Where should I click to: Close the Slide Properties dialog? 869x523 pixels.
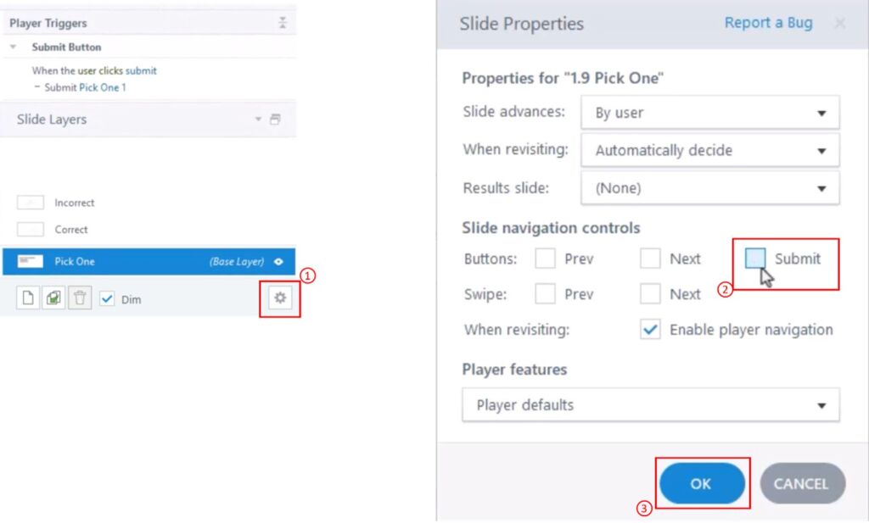pyautogui.click(x=839, y=24)
